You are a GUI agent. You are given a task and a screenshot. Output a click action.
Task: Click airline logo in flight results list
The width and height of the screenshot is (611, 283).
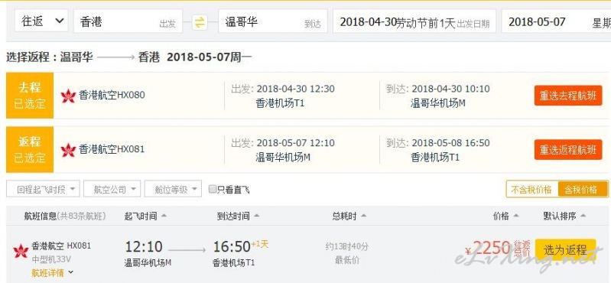tap(21, 251)
